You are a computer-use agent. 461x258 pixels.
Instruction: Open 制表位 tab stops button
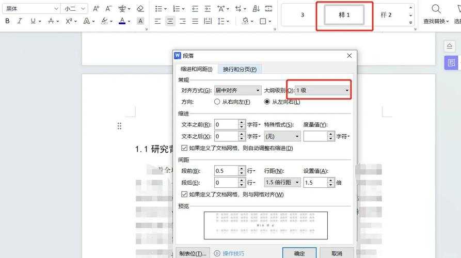(193, 253)
